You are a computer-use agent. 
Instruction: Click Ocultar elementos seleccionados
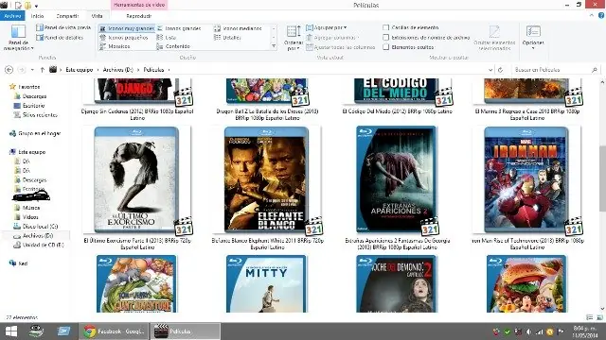[494, 38]
